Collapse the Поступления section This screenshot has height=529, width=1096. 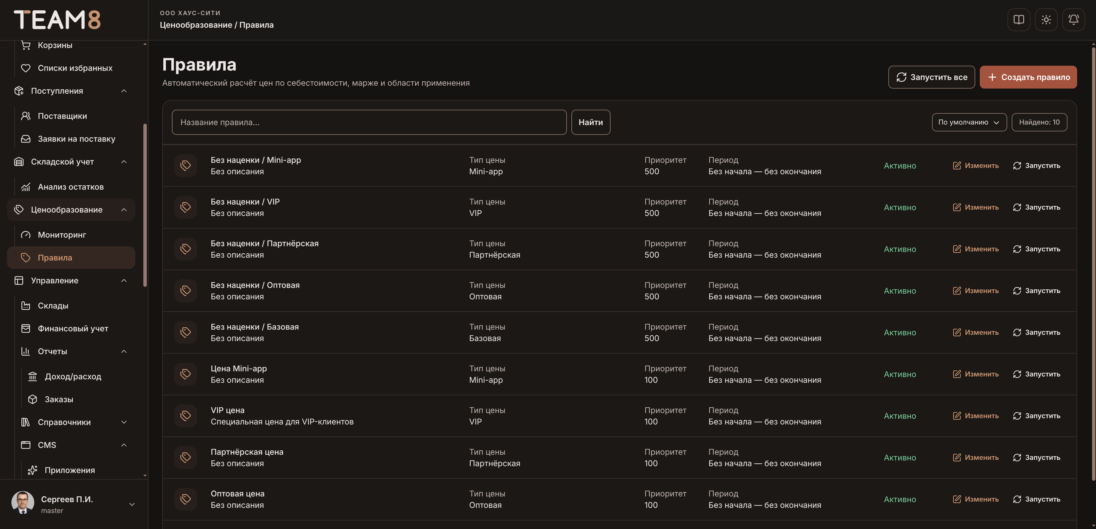(x=124, y=91)
